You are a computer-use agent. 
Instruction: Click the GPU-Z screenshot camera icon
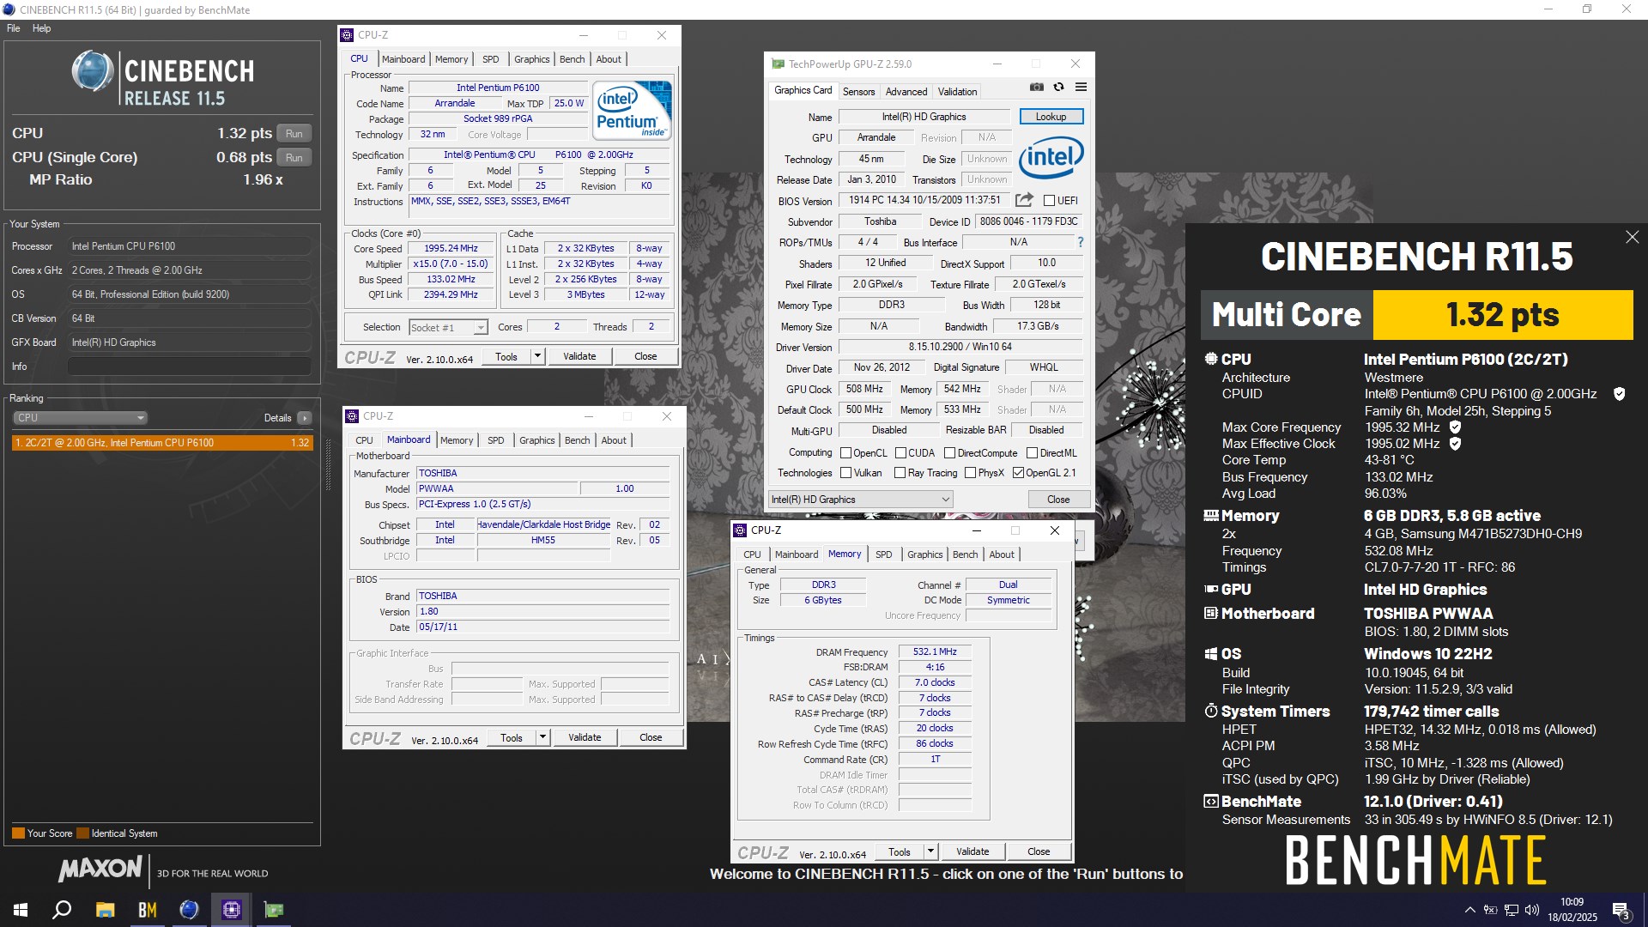[x=1037, y=87]
